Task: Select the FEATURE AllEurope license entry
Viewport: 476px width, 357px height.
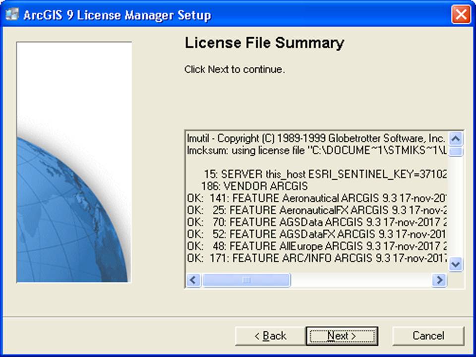Action: click(297, 246)
